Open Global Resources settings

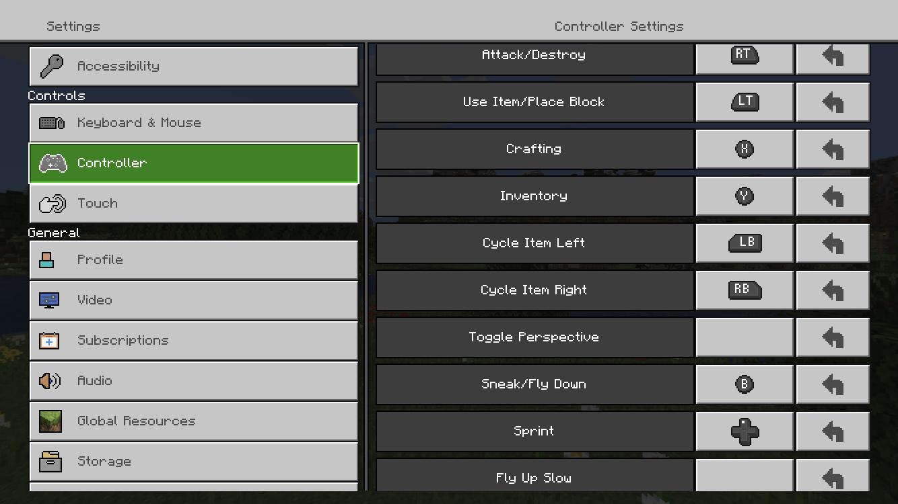tap(193, 421)
